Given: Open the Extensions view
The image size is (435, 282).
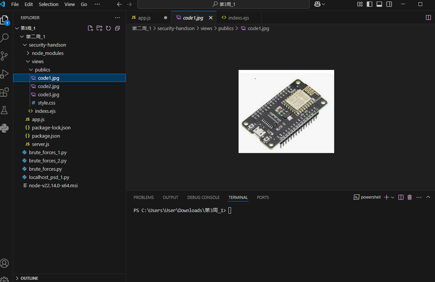Looking at the screenshot, I should (5, 92).
